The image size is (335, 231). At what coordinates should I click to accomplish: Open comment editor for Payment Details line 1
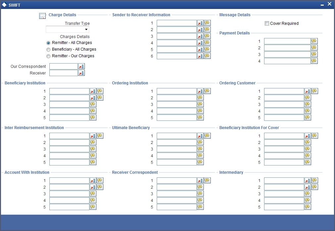click(314, 41)
